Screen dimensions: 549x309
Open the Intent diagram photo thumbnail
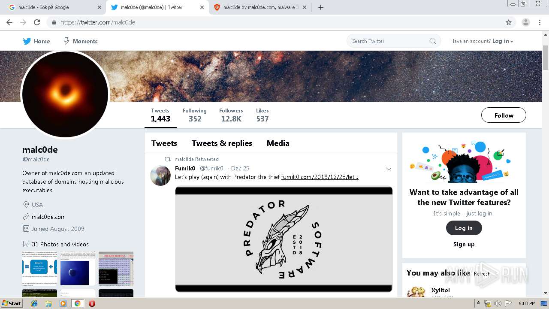pyautogui.click(x=39, y=269)
